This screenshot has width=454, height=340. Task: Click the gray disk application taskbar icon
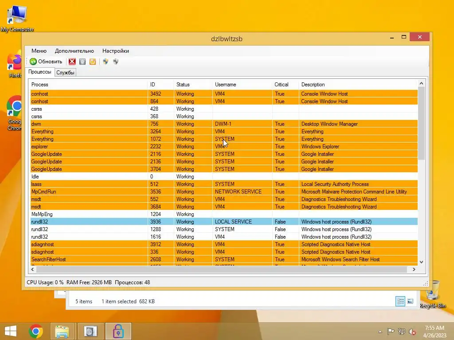click(90, 331)
